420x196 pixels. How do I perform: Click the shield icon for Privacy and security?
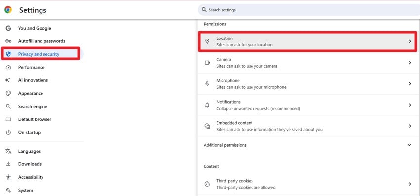pyautogui.click(x=8, y=54)
